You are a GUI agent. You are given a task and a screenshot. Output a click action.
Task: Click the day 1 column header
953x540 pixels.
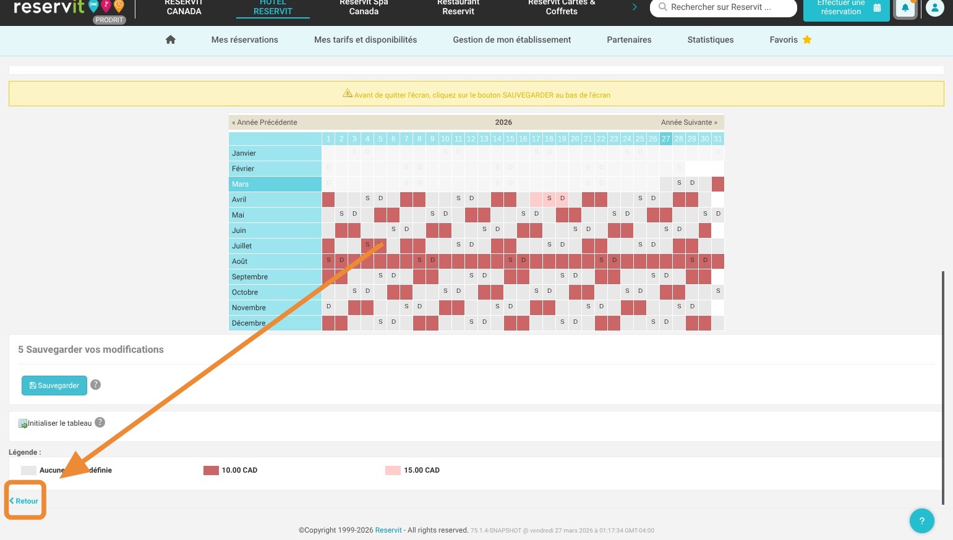(x=328, y=138)
